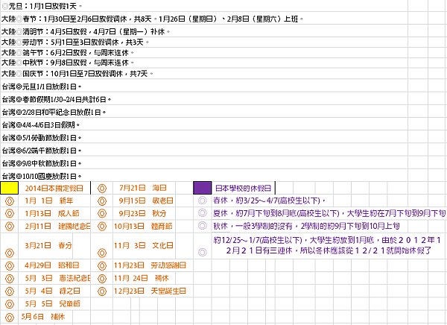Screen dimensions: 447x325
Task: Click the purple circle bullet beside 夏休
Action: (x=203, y=213)
